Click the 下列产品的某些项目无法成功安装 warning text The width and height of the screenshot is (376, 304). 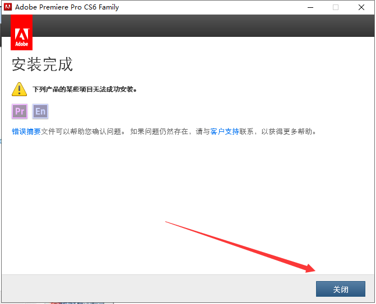click(85, 89)
